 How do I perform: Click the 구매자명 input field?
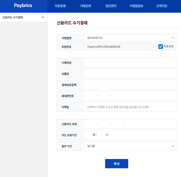click(x=130, y=62)
